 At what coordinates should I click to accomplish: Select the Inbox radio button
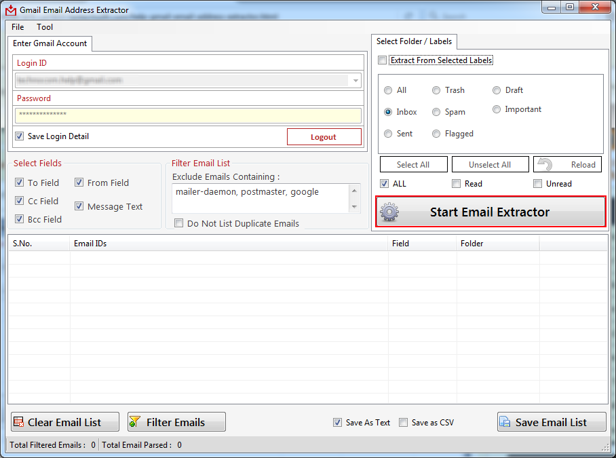[388, 112]
